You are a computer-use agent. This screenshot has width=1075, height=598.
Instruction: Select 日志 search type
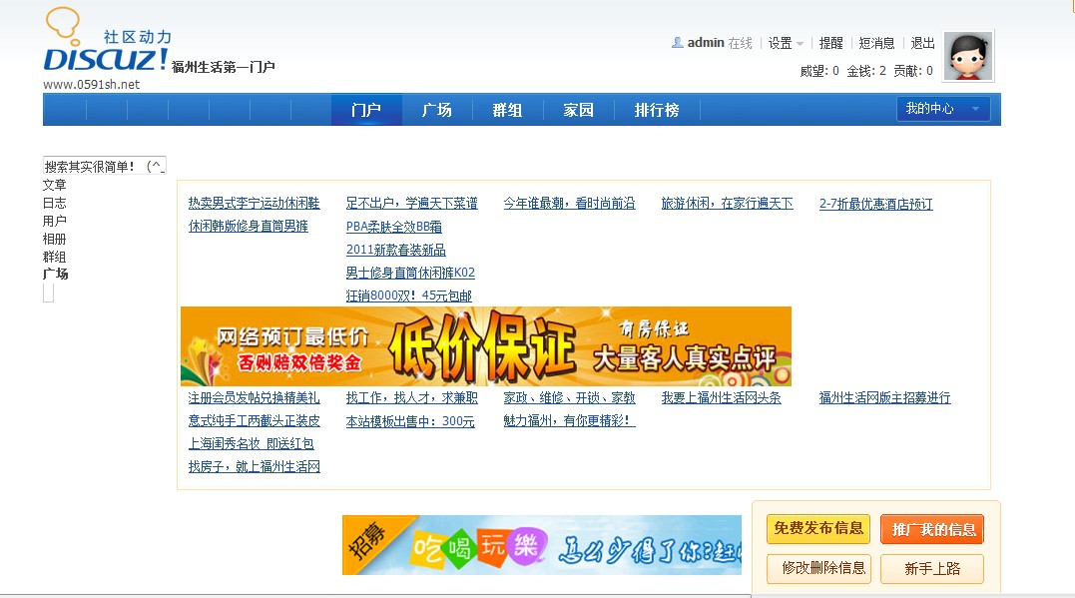pyautogui.click(x=54, y=203)
